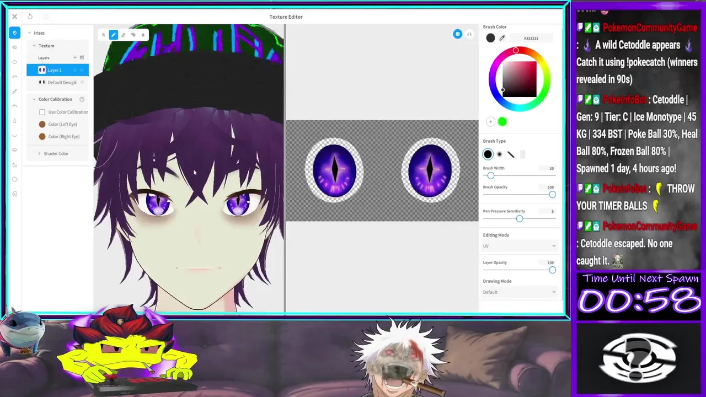The height and width of the screenshot is (397, 706).
Task: Click inside the saturation square picker
Action: point(519,79)
